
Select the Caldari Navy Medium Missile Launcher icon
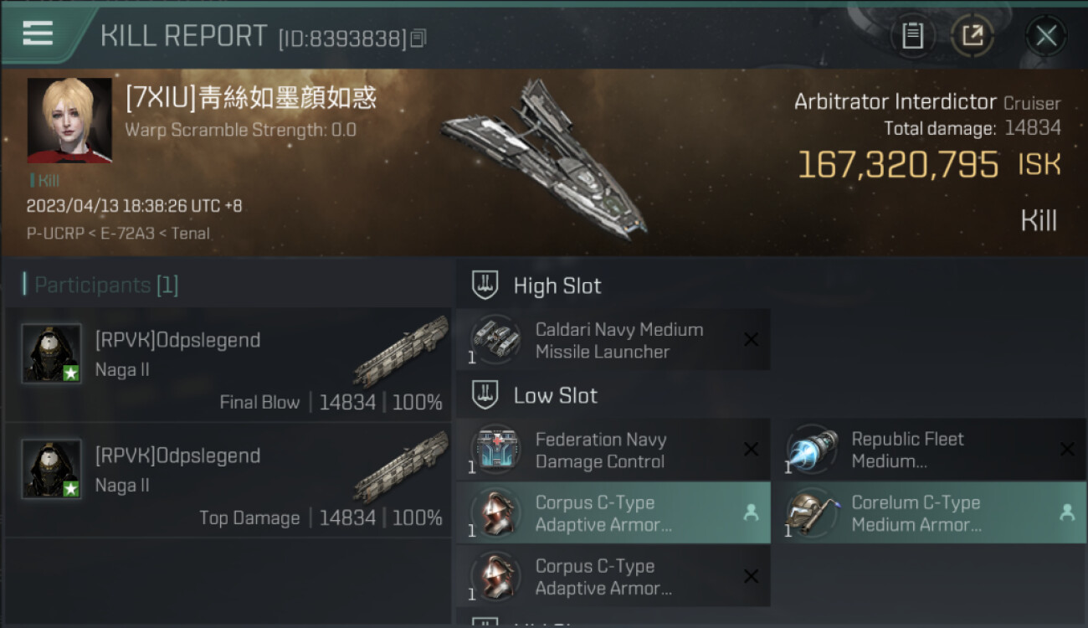494,340
